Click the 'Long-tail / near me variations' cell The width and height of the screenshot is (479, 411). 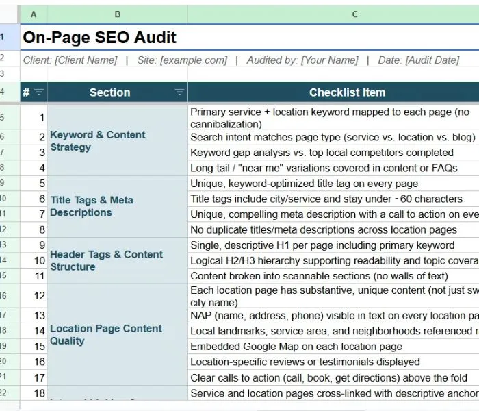click(x=333, y=168)
